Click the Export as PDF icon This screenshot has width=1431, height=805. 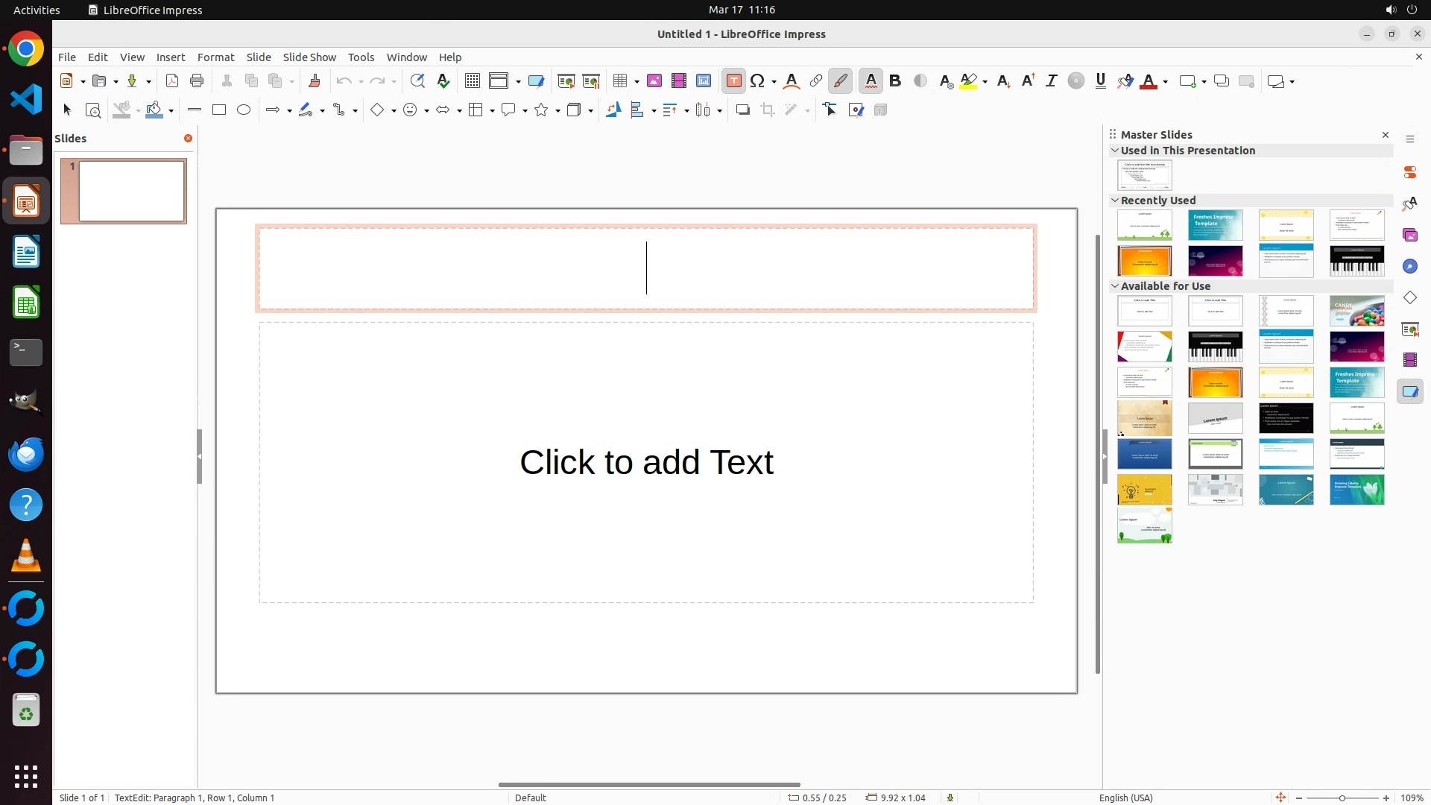(172, 81)
